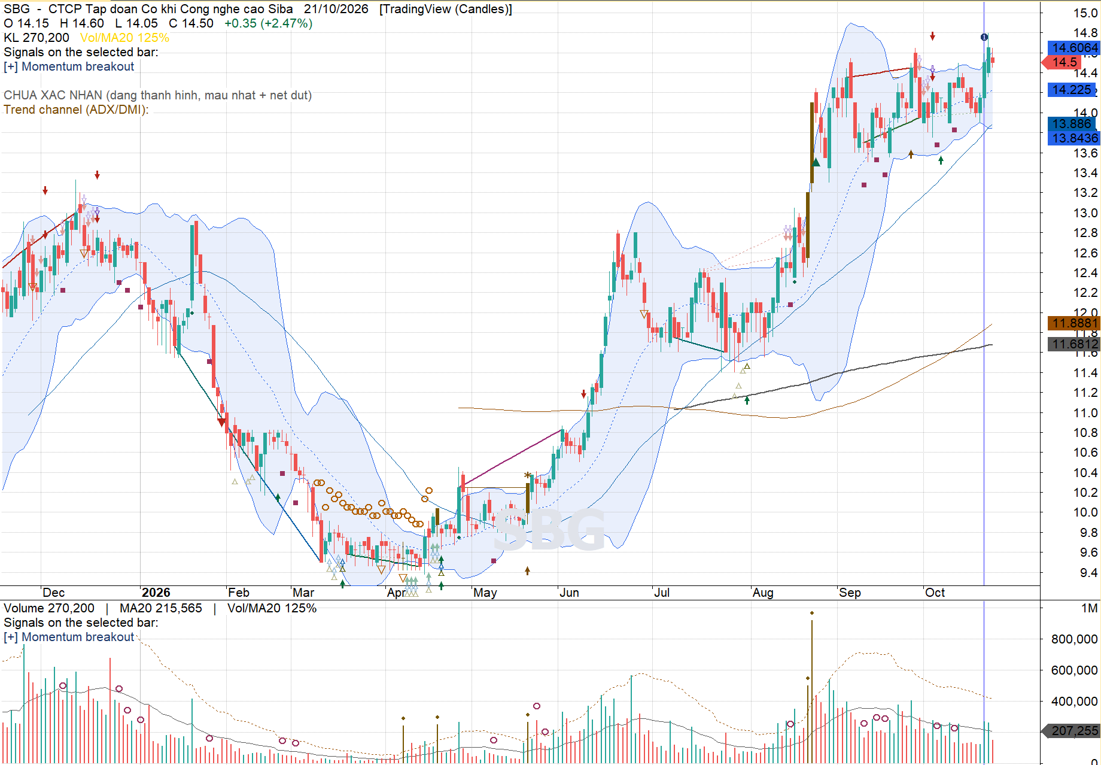1101x765 pixels.
Task: Click the orange down triangle at the early July pullback
Action: (644, 314)
